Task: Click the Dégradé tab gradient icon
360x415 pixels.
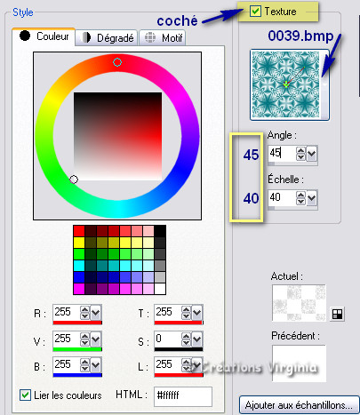Action: (x=86, y=37)
